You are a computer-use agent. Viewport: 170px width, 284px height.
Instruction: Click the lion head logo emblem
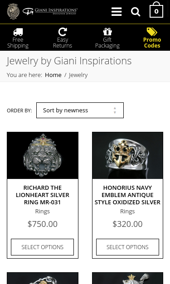point(13,11)
